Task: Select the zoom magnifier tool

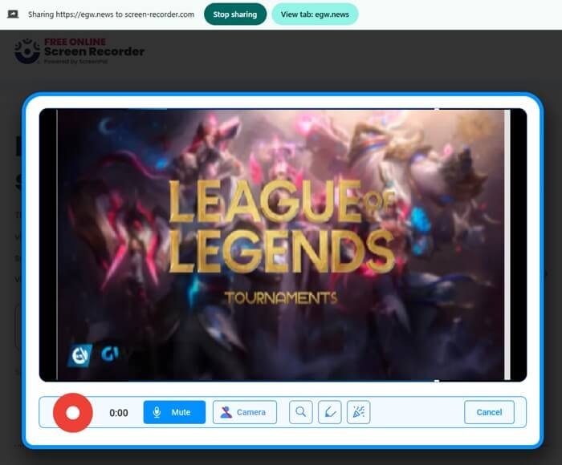Action: coord(301,412)
